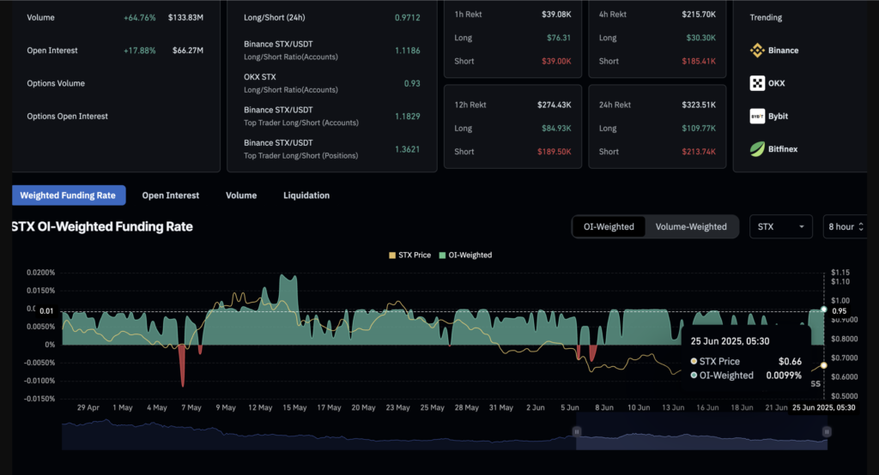Switch to the Volume-Weighted option
Viewport: 879px width, 475px height.
690,226
